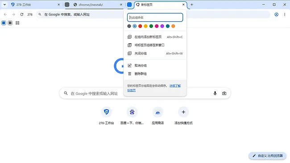290x163 pixels.
Task: Start voice search with microphone icon
Action: click(215, 94)
